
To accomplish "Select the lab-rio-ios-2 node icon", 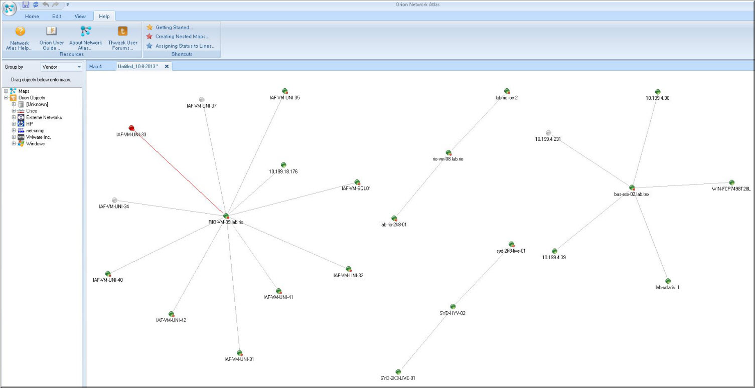I will 507,91.
